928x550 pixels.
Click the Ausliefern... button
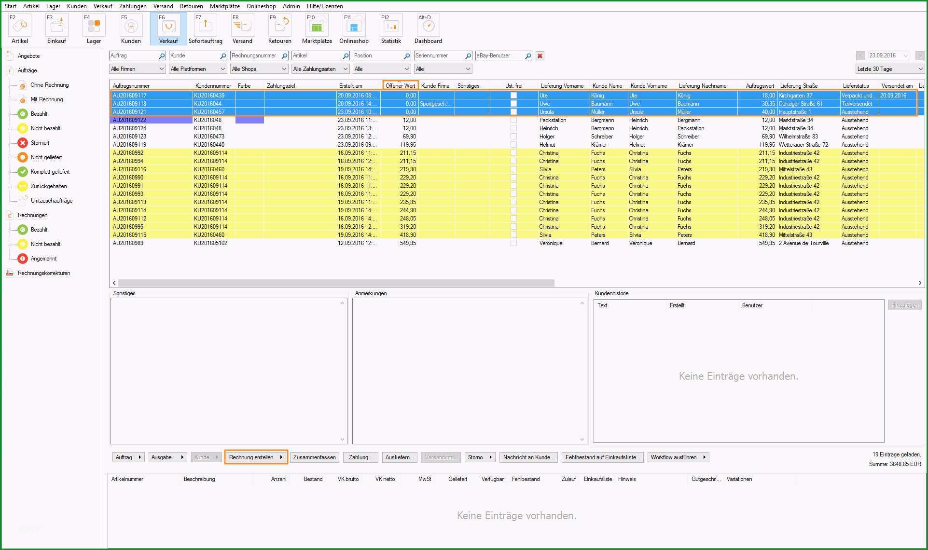(x=400, y=457)
